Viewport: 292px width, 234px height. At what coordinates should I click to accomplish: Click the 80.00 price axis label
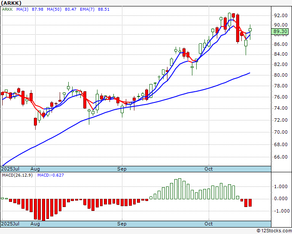281,75
